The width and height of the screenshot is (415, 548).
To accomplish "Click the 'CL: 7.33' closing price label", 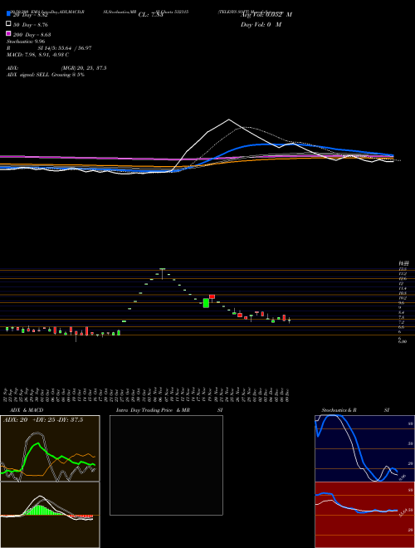I will click(150, 15).
